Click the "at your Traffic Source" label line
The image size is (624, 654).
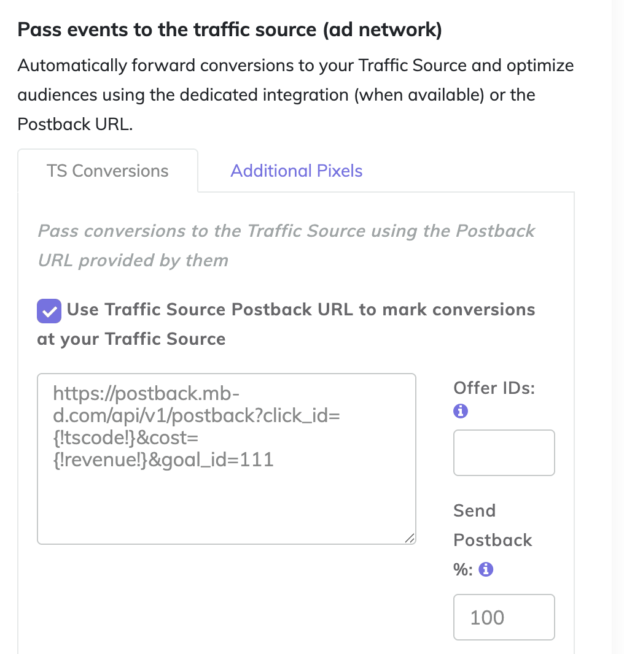point(131,339)
